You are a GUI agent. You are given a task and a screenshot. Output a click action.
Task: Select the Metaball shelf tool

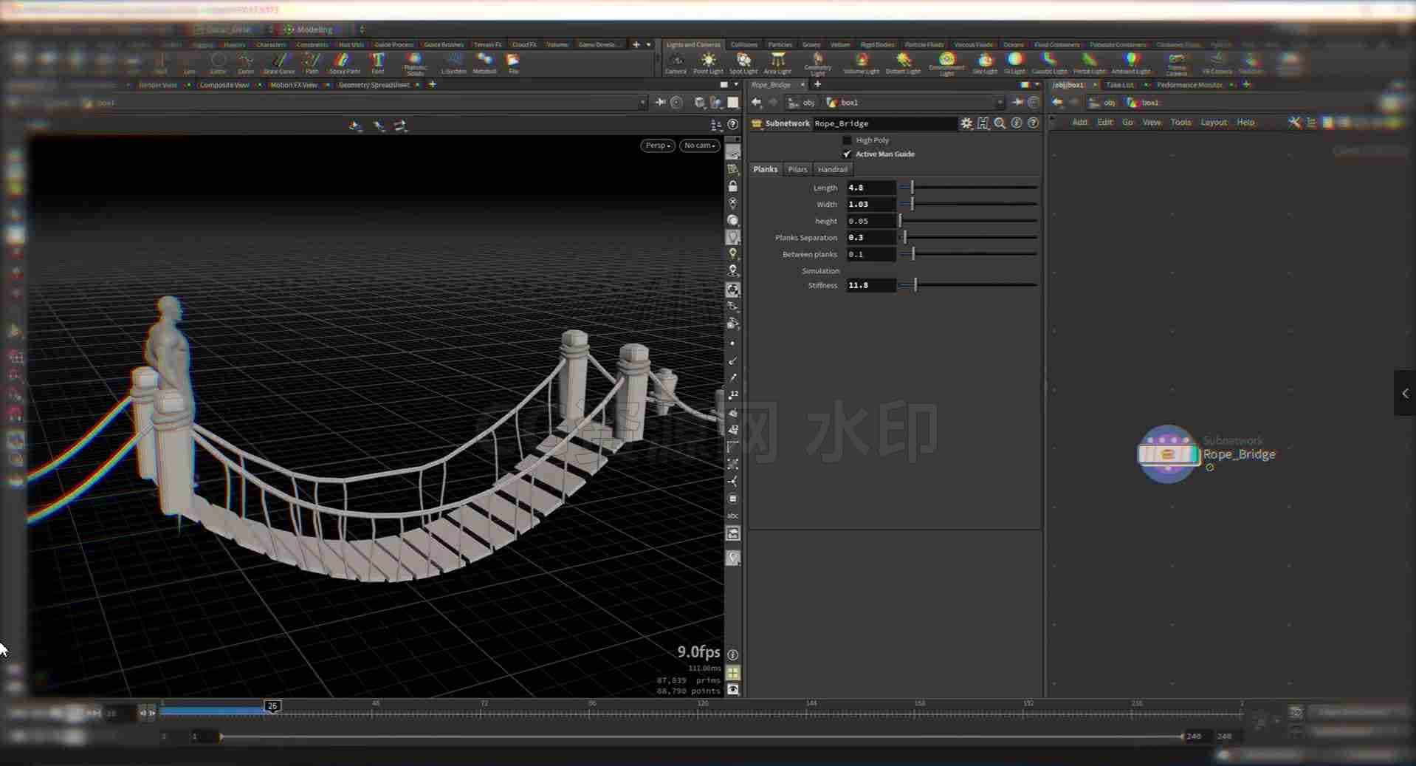click(484, 63)
